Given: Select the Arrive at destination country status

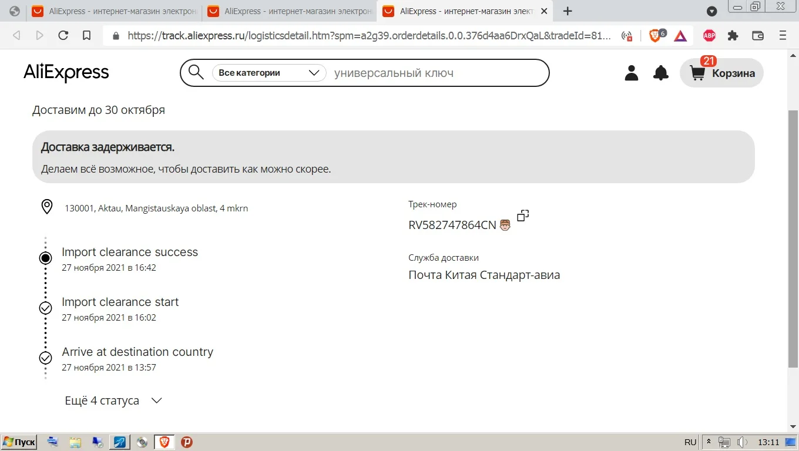Looking at the screenshot, I should pyautogui.click(x=137, y=352).
